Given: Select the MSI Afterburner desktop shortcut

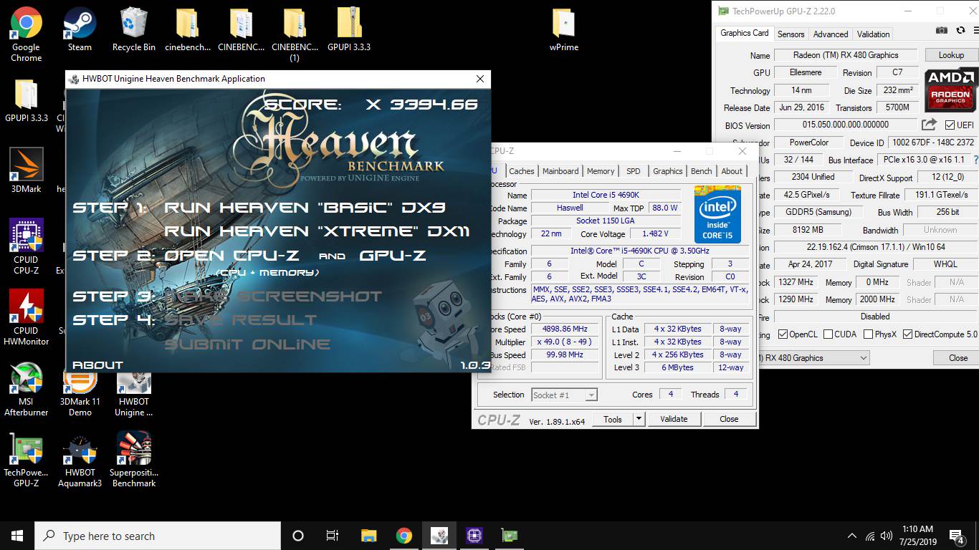Looking at the screenshot, I should click(26, 389).
